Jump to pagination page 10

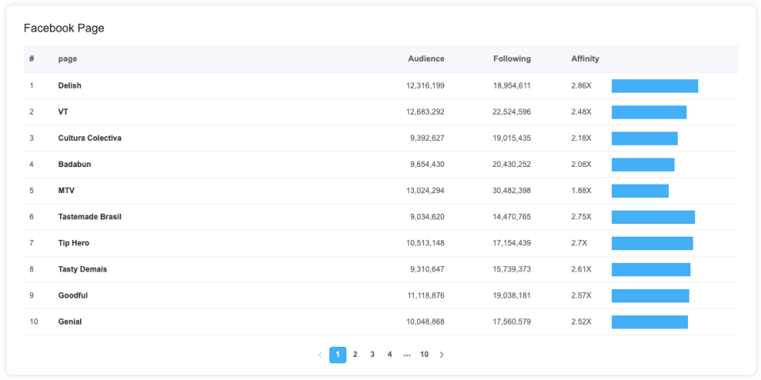click(x=424, y=355)
